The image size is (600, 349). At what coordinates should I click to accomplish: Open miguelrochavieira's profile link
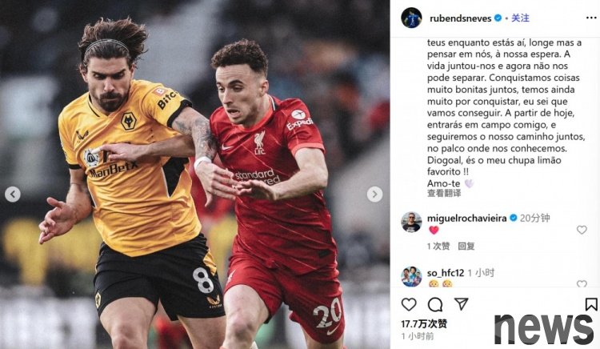pyautogui.click(x=467, y=218)
